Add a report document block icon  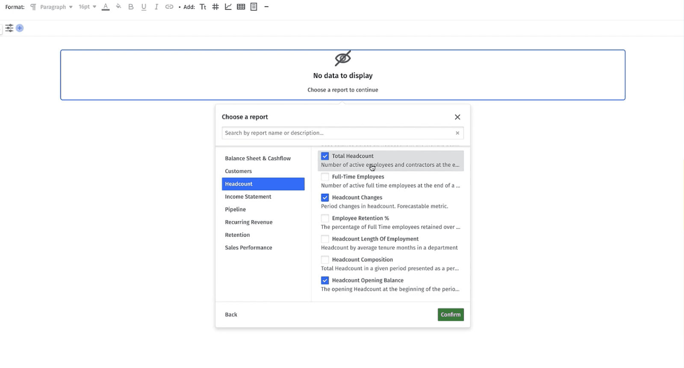tap(254, 7)
